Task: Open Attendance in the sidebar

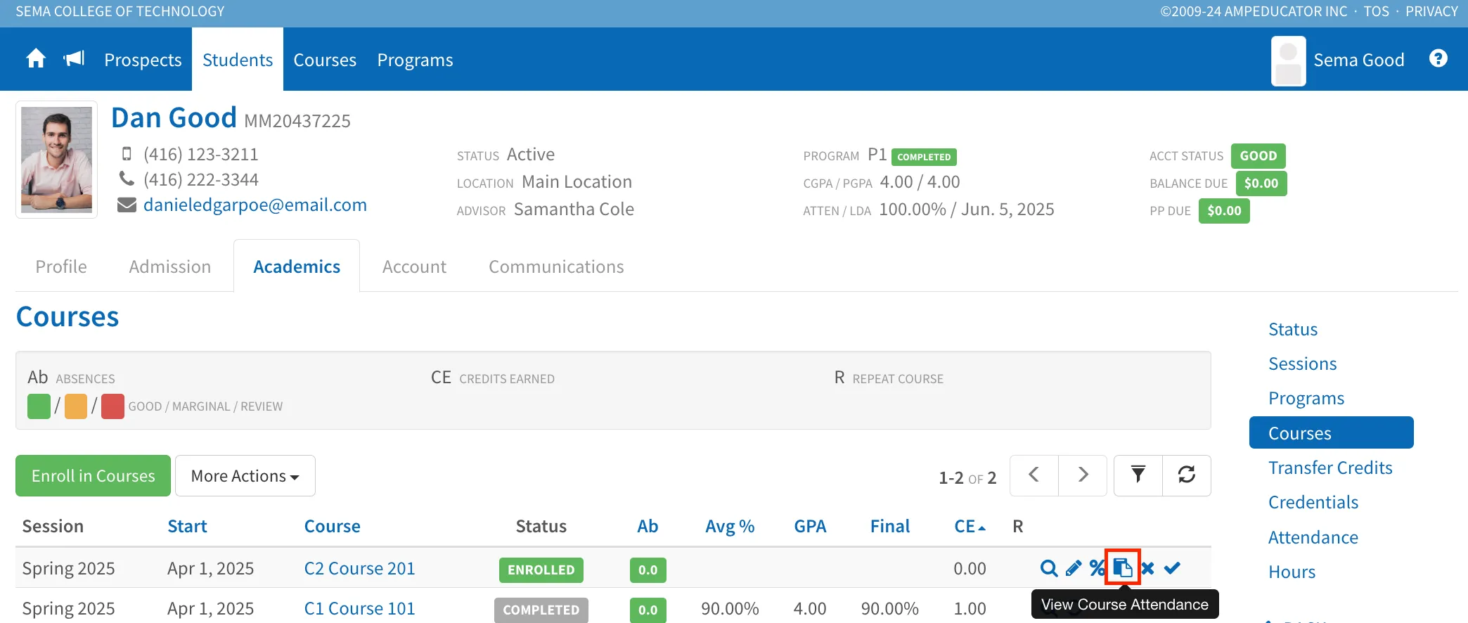Action: click(1313, 537)
